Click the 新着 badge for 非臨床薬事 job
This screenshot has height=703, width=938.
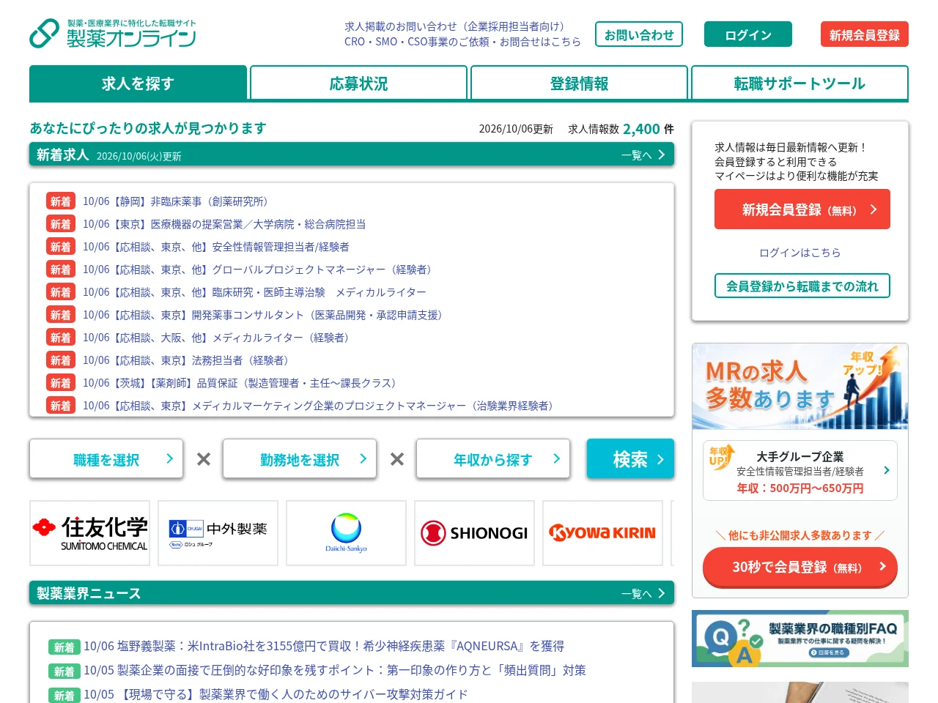pyautogui.click(x=61, y=201)
